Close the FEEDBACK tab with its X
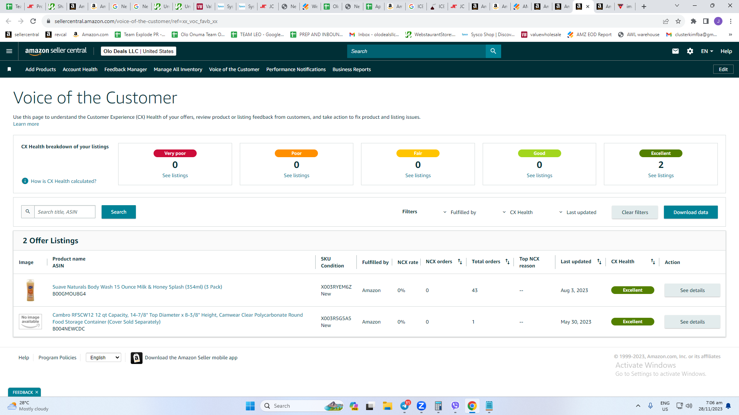 click(37, 392)
